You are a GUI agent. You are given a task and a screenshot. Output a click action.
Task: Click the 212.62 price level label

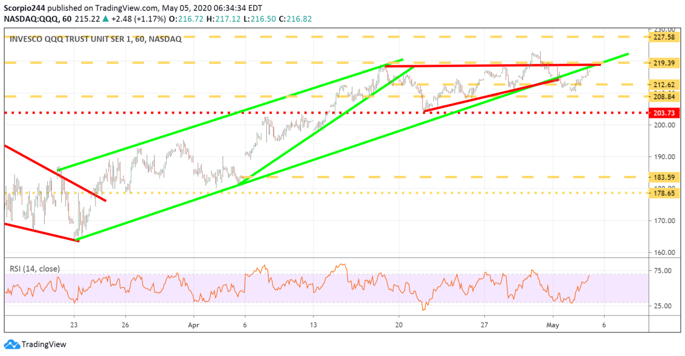(x=665, y=84)
